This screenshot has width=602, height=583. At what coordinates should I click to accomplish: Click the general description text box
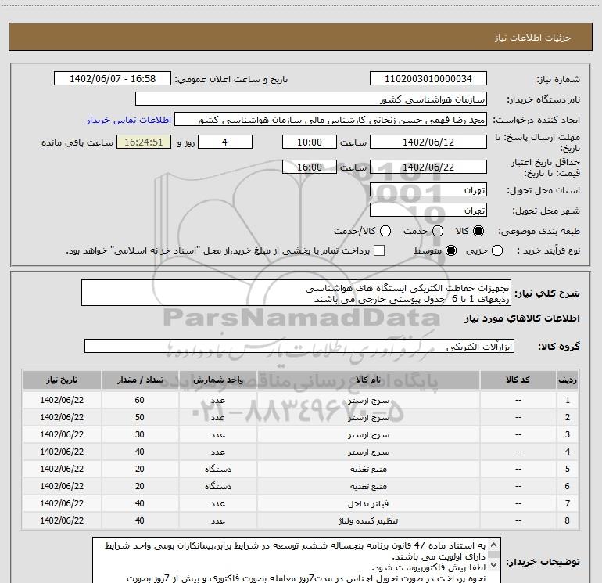pyautogui.click(x=296, y=293)
